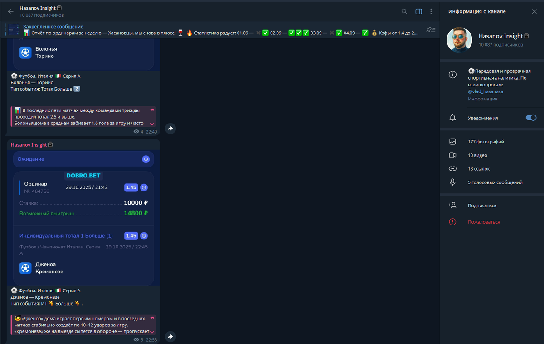Click the notification bell icon
The height and width of the screenshot is (344, 544).
(x=452, y=118)
